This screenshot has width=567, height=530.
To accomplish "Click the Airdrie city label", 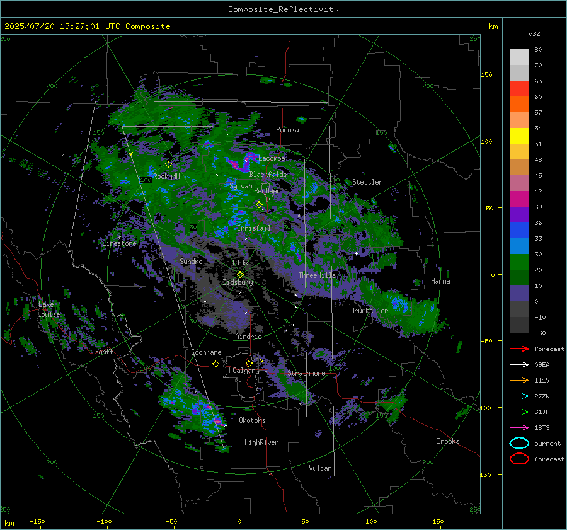I will click(x=248, y=337).
